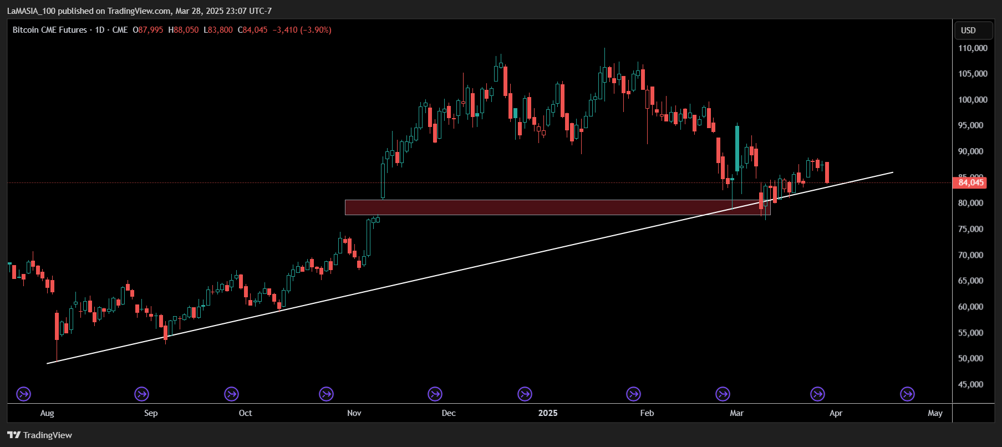Viewport: 1002px width, 447px height.
Task: Click the 75,000 price axis label
Action: [970, 229]
